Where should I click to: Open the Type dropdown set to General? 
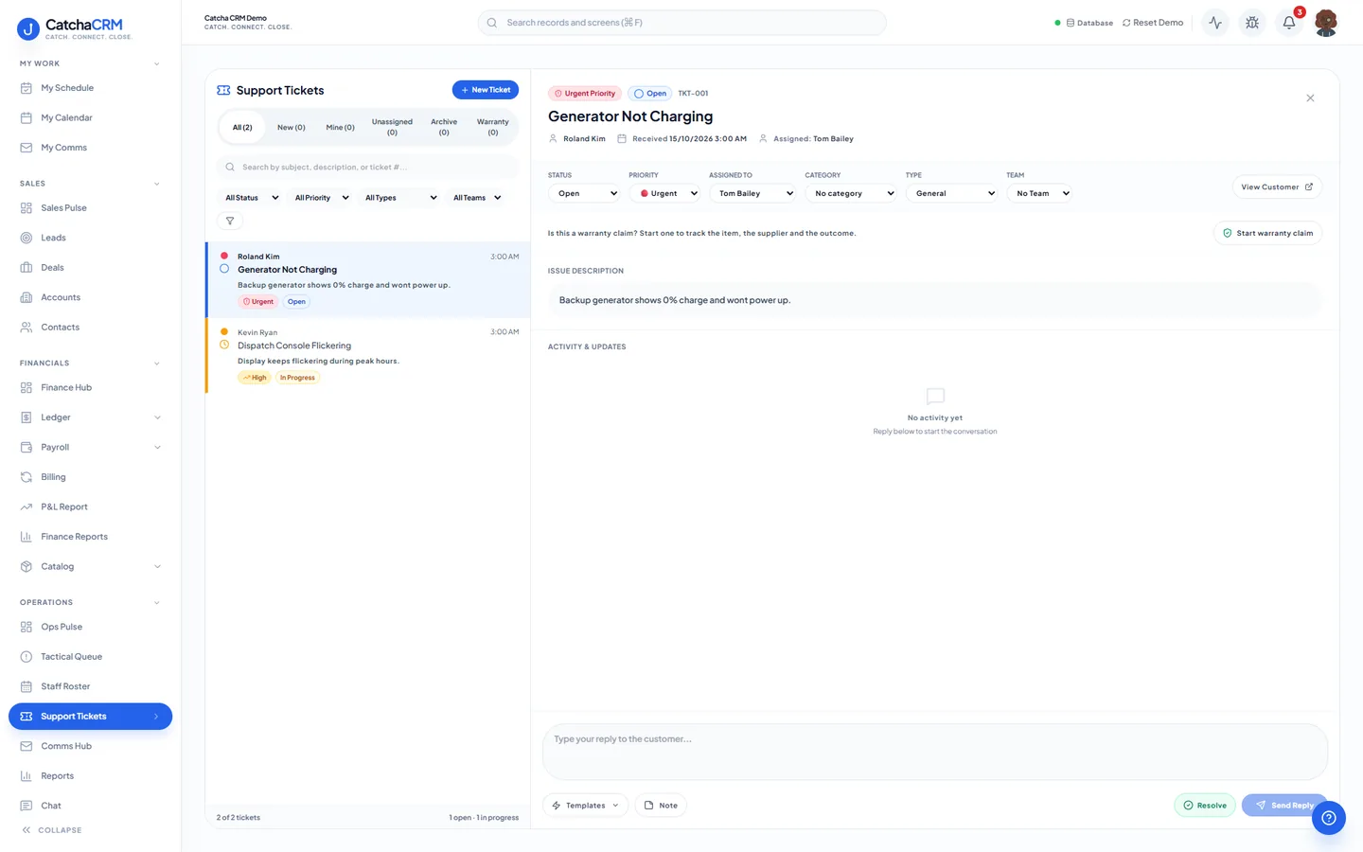pos(952,193)
